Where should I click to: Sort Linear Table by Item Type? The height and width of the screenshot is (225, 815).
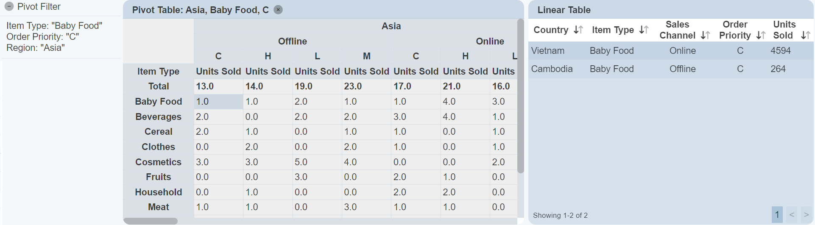pyautogui.click(x=644, y=30)
